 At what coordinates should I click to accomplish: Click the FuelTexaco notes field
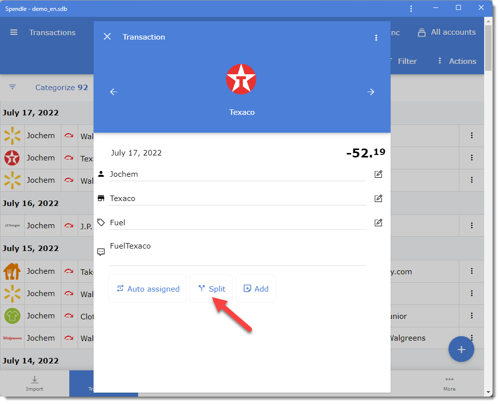(x=237, y=252)
